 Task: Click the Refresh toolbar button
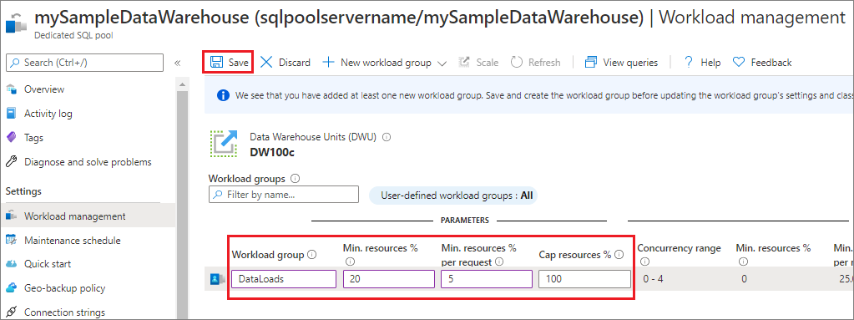pos(535,62)
